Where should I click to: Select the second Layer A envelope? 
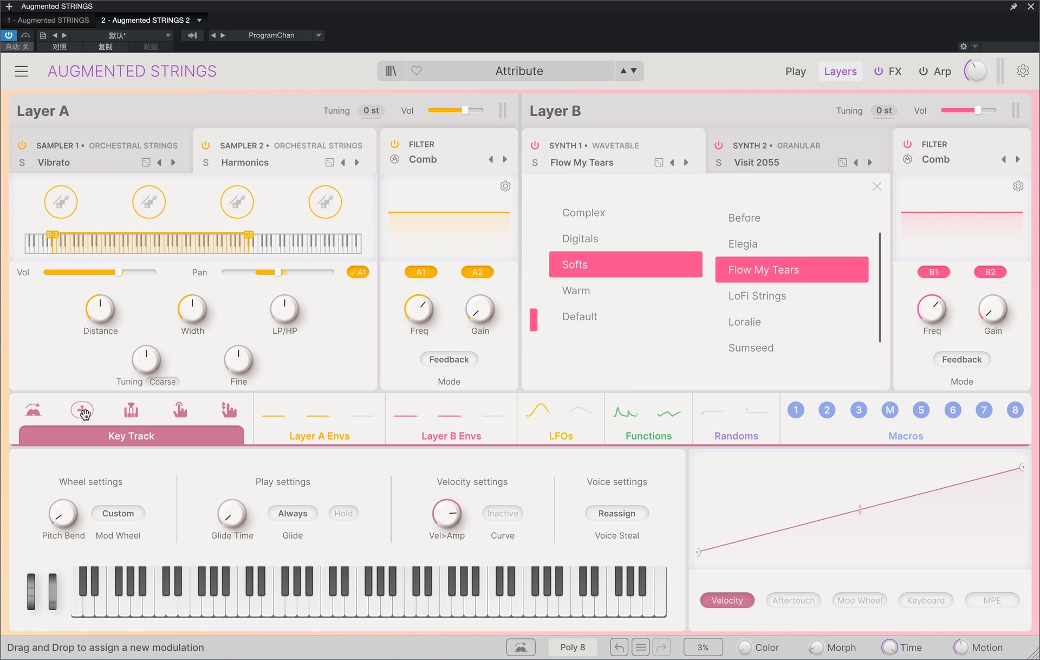coord(318,416)
